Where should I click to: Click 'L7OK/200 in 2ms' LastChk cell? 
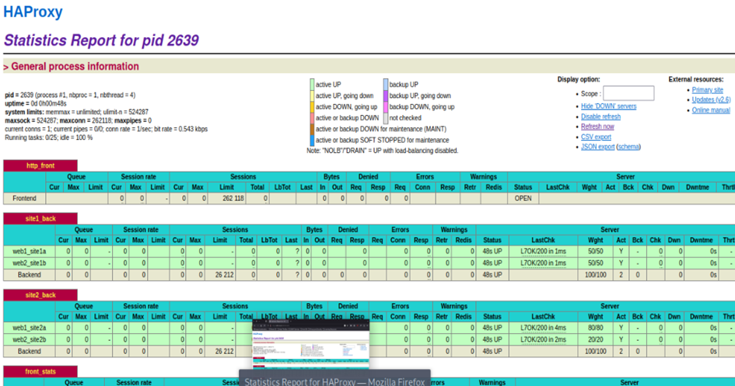pos(543,339)
